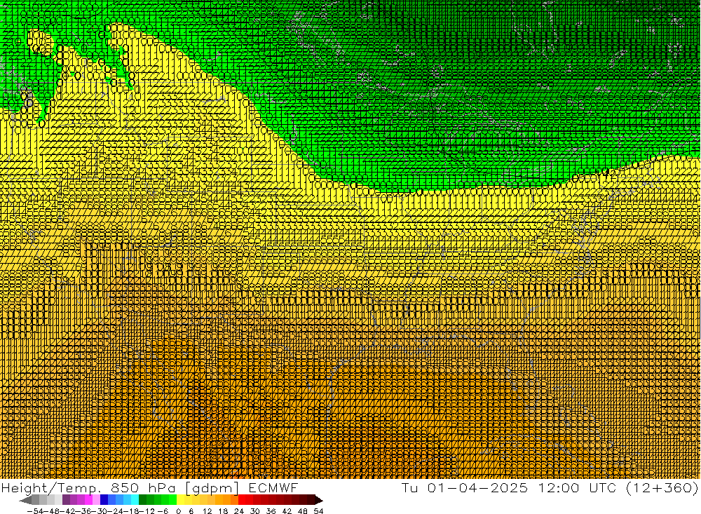Click the '-18' legend value
This screenshot has height=514, width=701.
132,511
